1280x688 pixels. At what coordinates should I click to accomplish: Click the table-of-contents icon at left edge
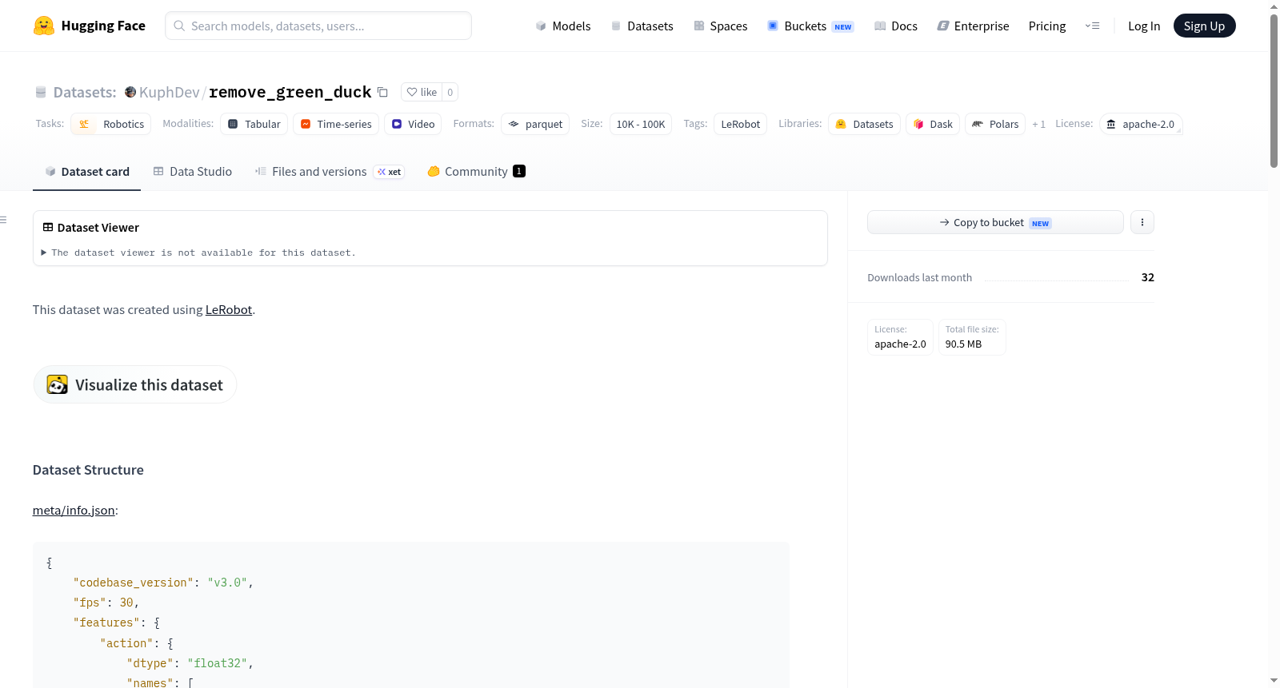click(4, 220)
